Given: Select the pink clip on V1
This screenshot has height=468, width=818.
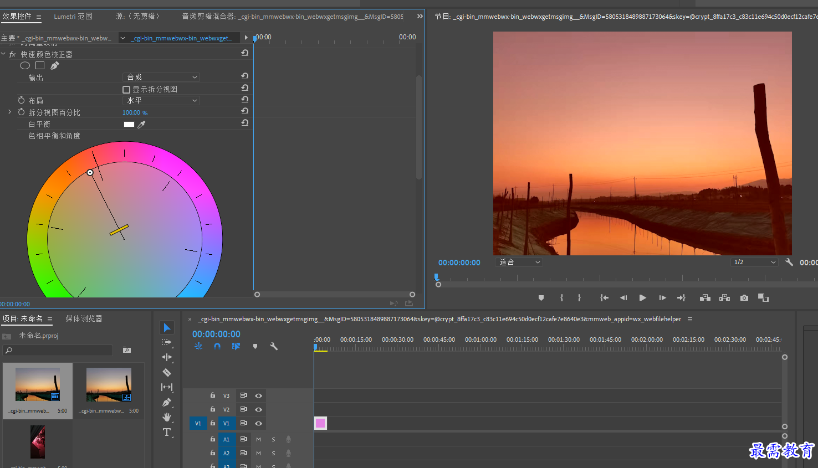Looking at the screenshot, I should coord(320,423).
